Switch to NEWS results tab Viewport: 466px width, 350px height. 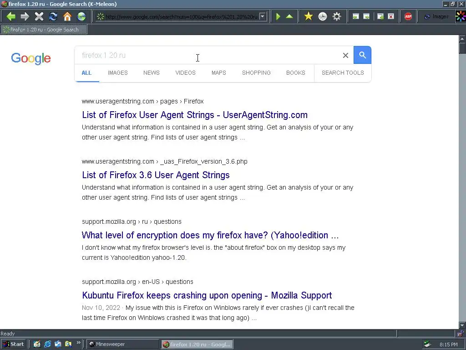[x=151, y=73]
